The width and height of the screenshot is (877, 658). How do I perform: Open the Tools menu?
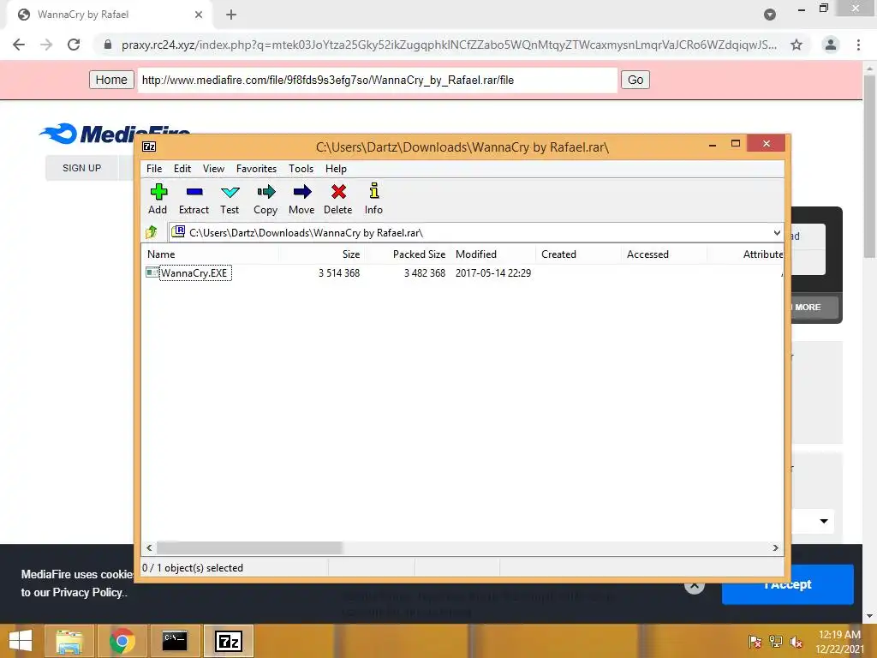point(301,169)
